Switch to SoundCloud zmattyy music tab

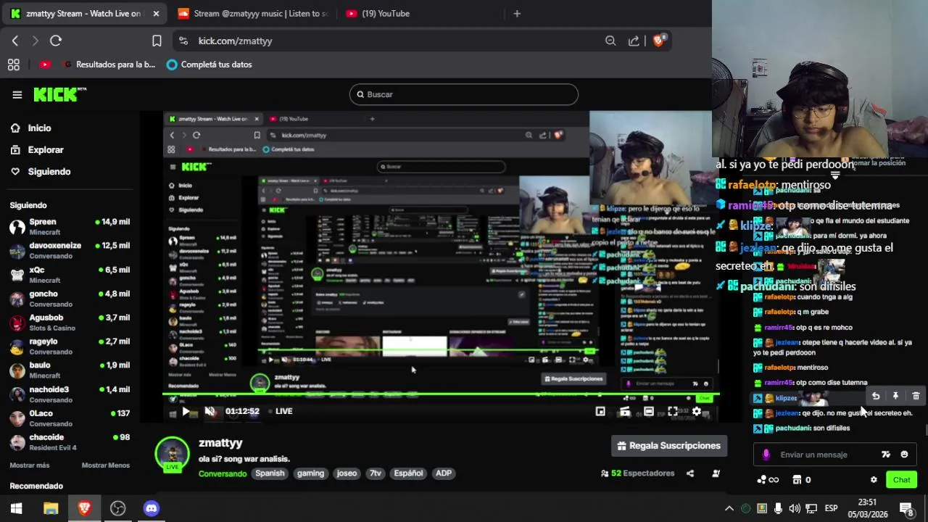point(253,13)
